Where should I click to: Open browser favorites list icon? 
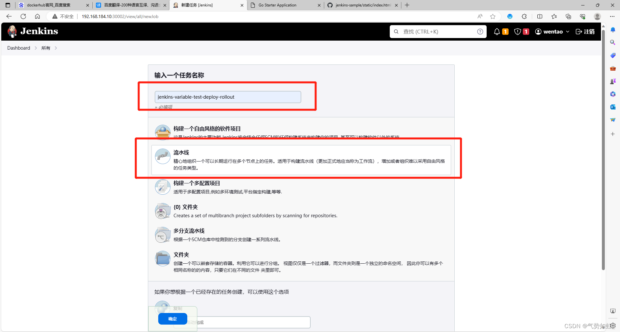tap(554, 16)
